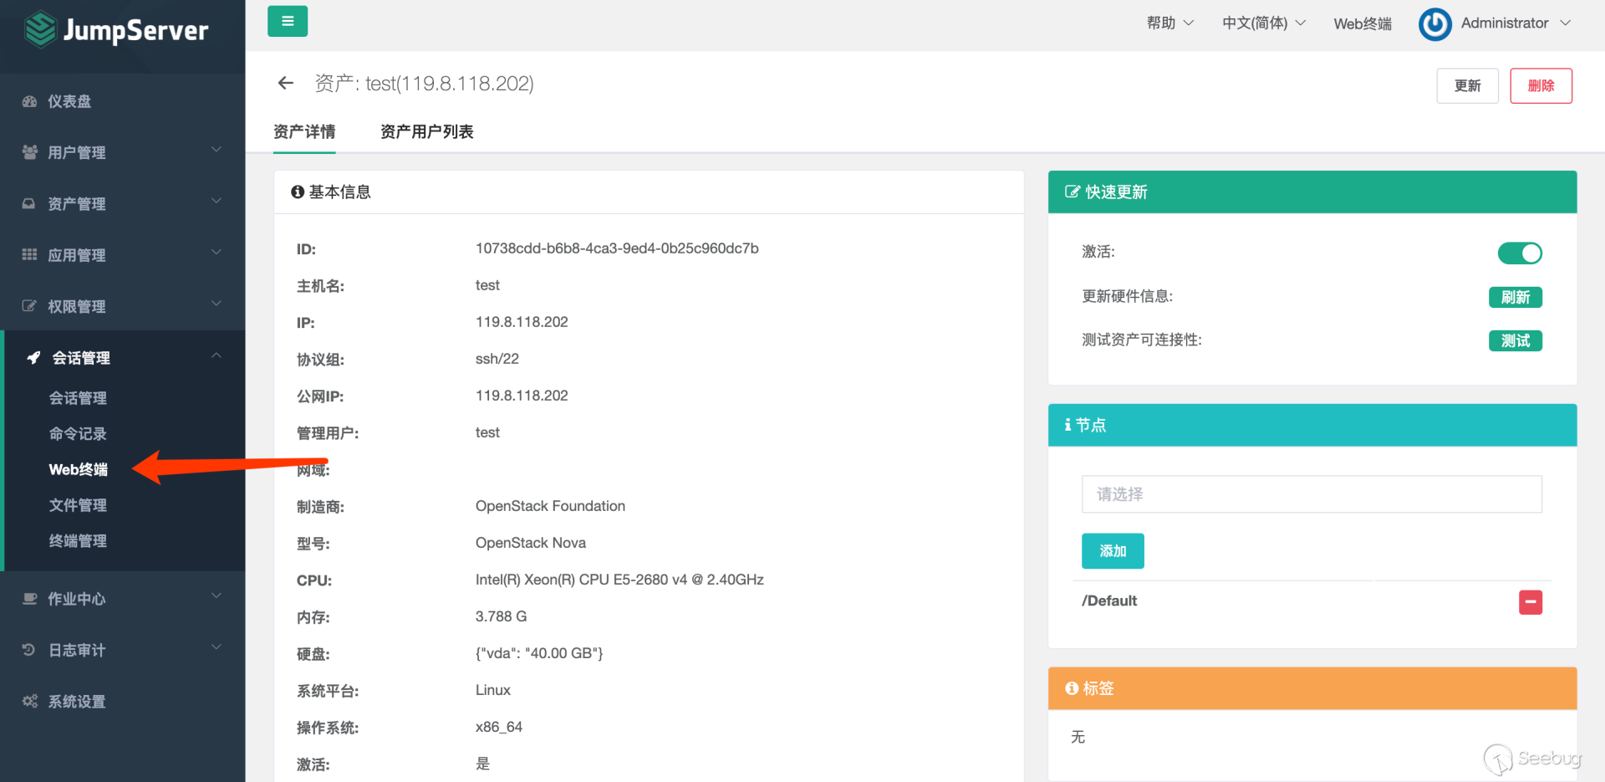
Task: Toggle the sidebar with the hamburger button
Action: click(x=288, y=21)
